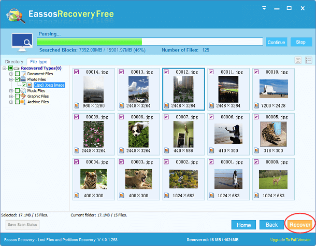Click the Document Files category icon
This screenshot has width=316, height=246.
click(x=23, y=74)
